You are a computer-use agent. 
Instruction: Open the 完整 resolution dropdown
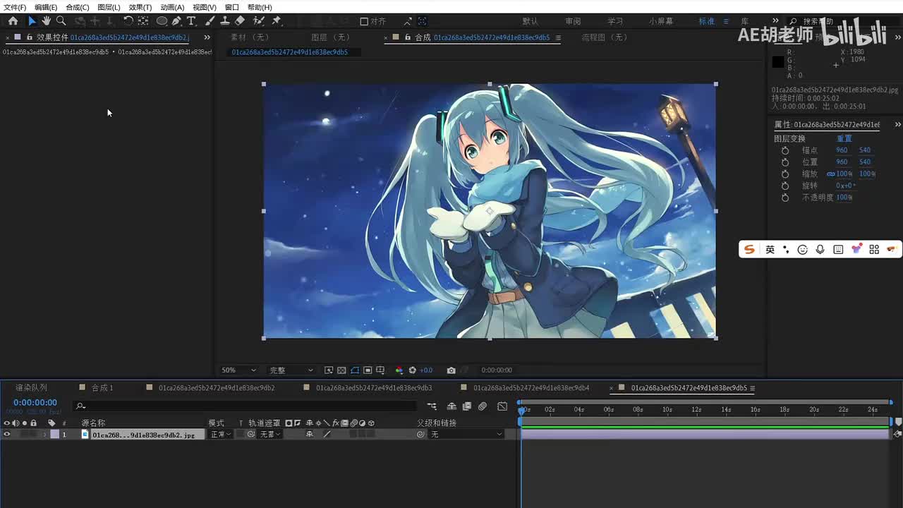click(291, 370)
